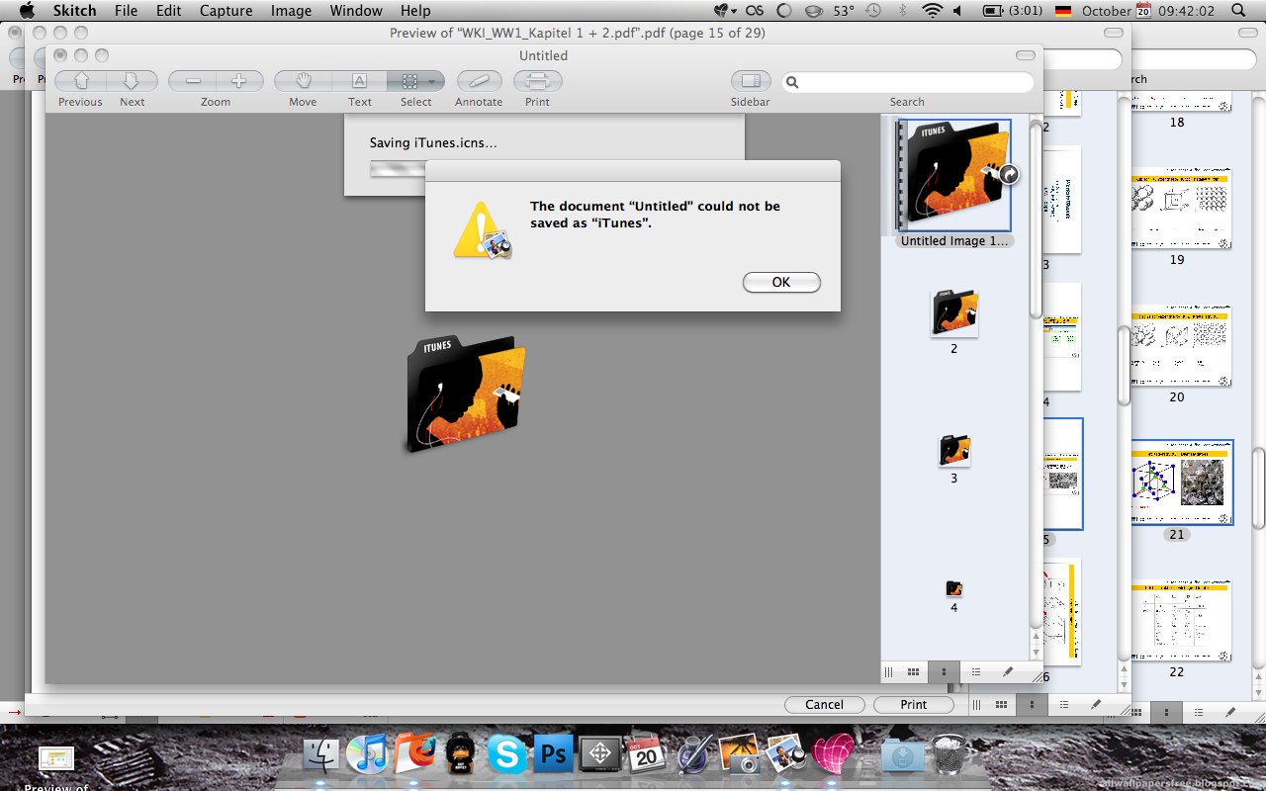Zoom out with the minus button

coord(192,81)
